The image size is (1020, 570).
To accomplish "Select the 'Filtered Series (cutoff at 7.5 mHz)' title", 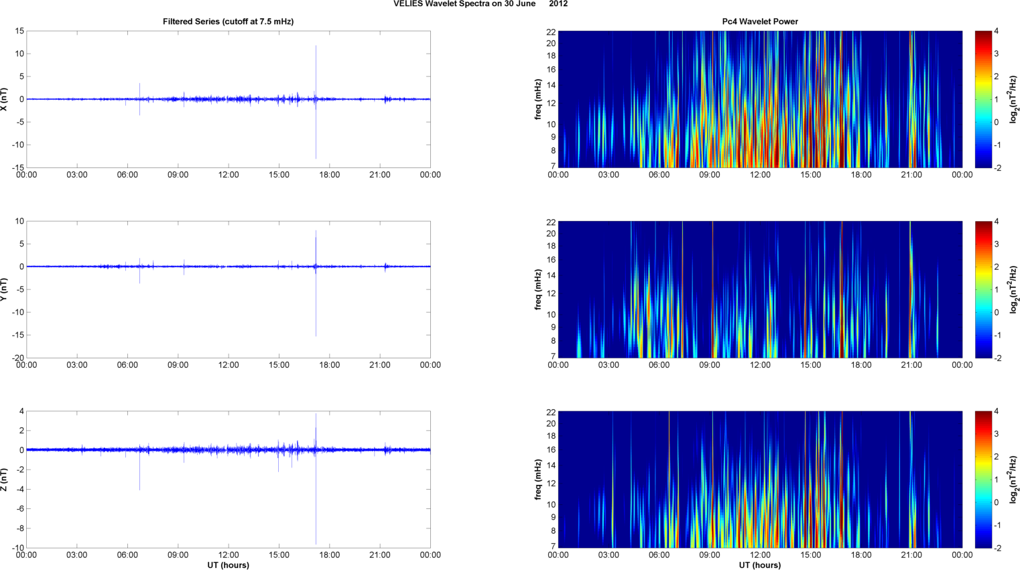I will pos(228,21).
